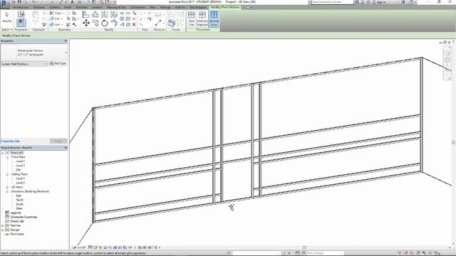Open the East elevation view
The height and width of the screenshot is (256, 456).
tap(19, 196)
